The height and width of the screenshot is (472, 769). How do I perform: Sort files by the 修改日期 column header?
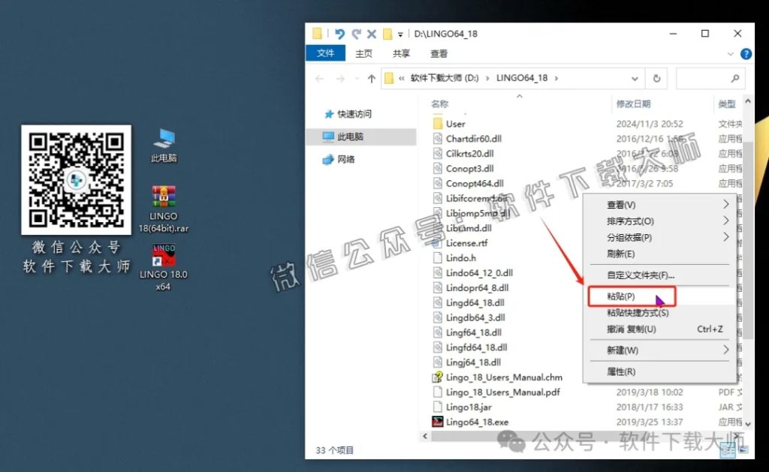[633, 104]
